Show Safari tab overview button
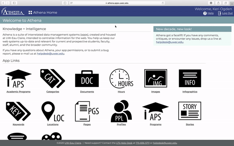 (x=226, y=3)
